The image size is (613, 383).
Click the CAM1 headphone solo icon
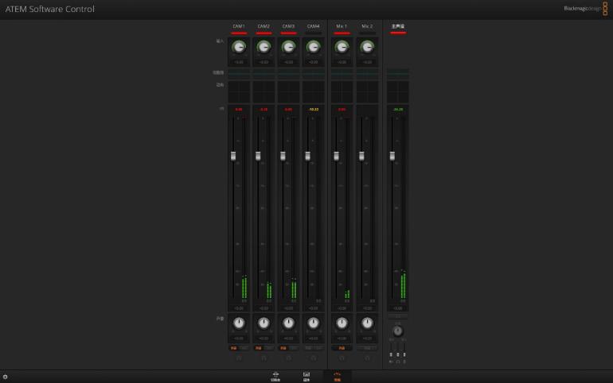tap(239, 358)
